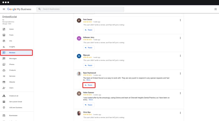Click the search magnifier icon
Image resolution: width=219 pixels, height=121 pixels.
(x=39, y=9)
